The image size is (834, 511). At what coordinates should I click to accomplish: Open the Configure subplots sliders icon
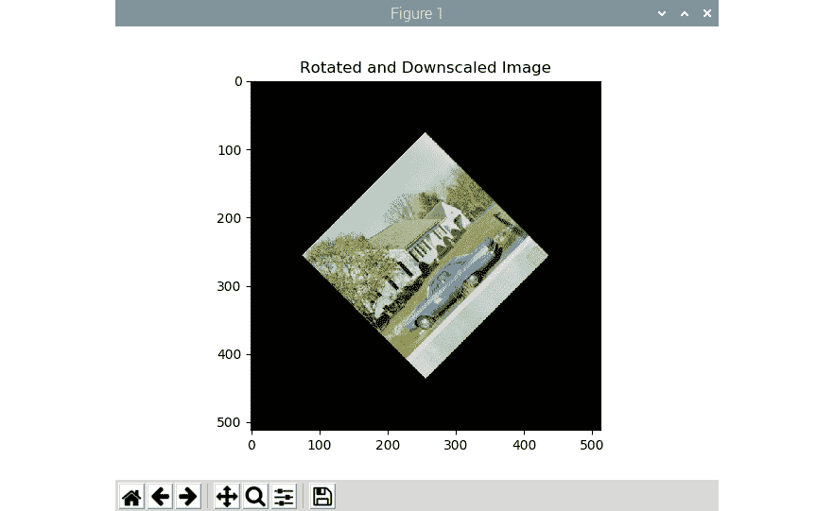tap(284, 496)
